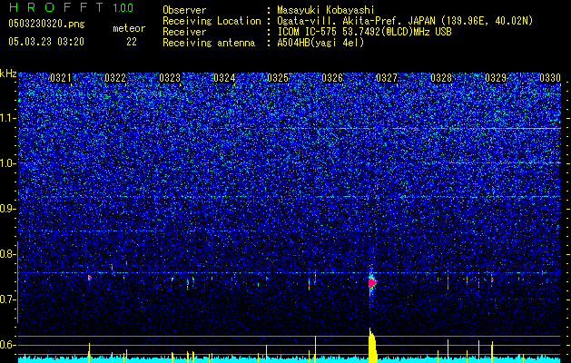This screenshot has height=363, width=571.
Task: Click the 'meteor' label
Action: point(129,28)
